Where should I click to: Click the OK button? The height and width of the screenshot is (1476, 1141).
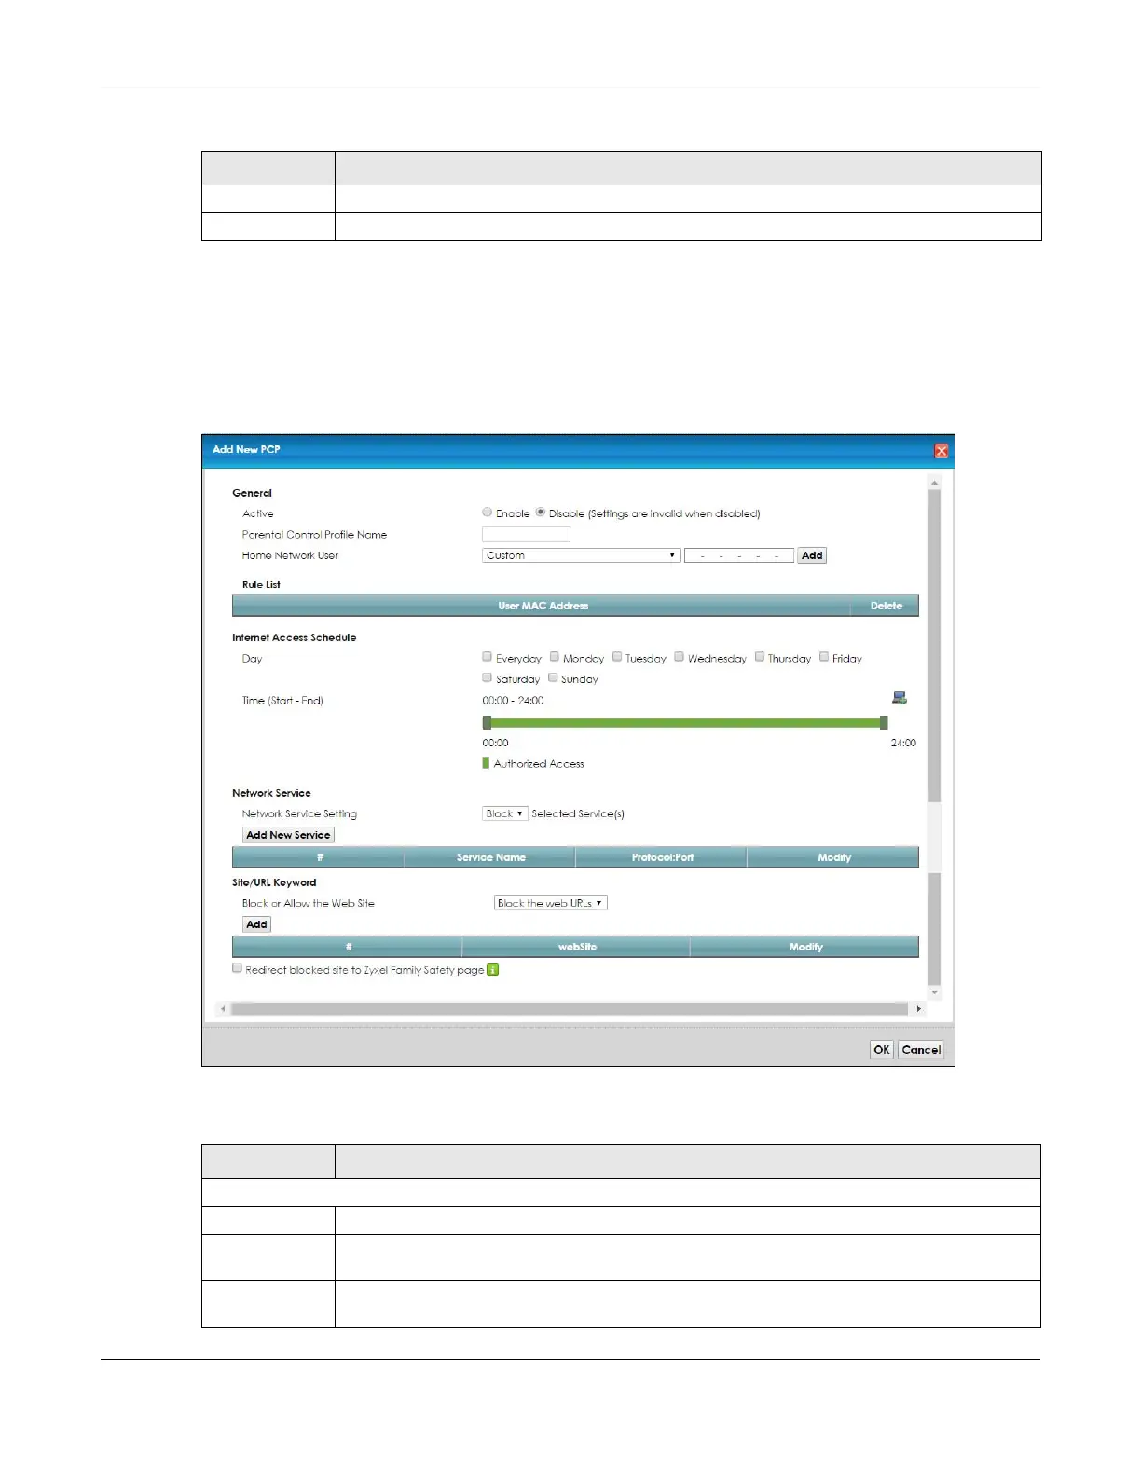click(x=882, y=1050)
